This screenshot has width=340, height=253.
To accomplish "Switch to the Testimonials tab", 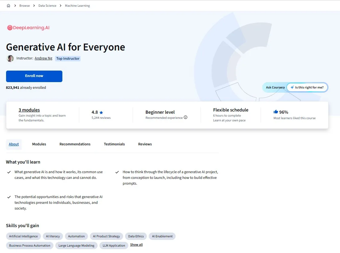I will (114, 144).
